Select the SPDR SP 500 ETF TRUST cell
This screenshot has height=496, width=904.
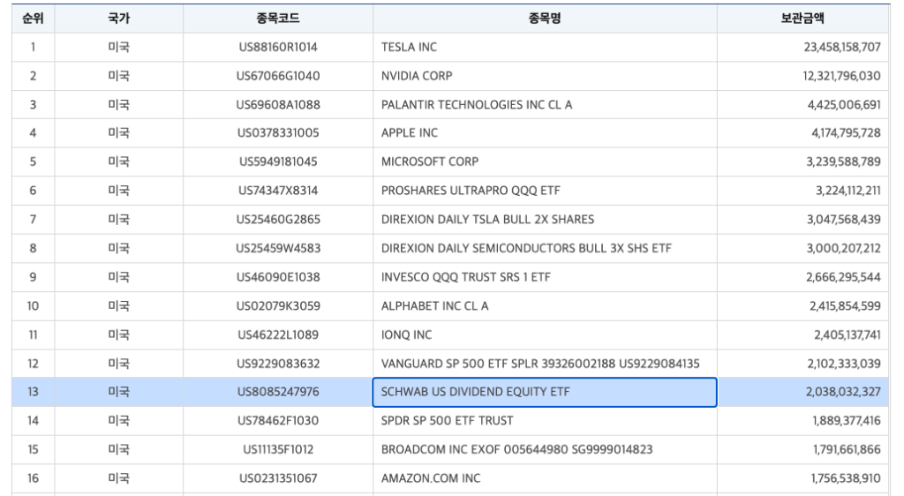(x=545, y=420)
